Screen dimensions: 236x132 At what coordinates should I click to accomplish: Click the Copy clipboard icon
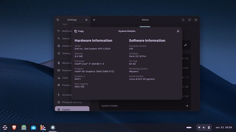[x=76, y=31]
